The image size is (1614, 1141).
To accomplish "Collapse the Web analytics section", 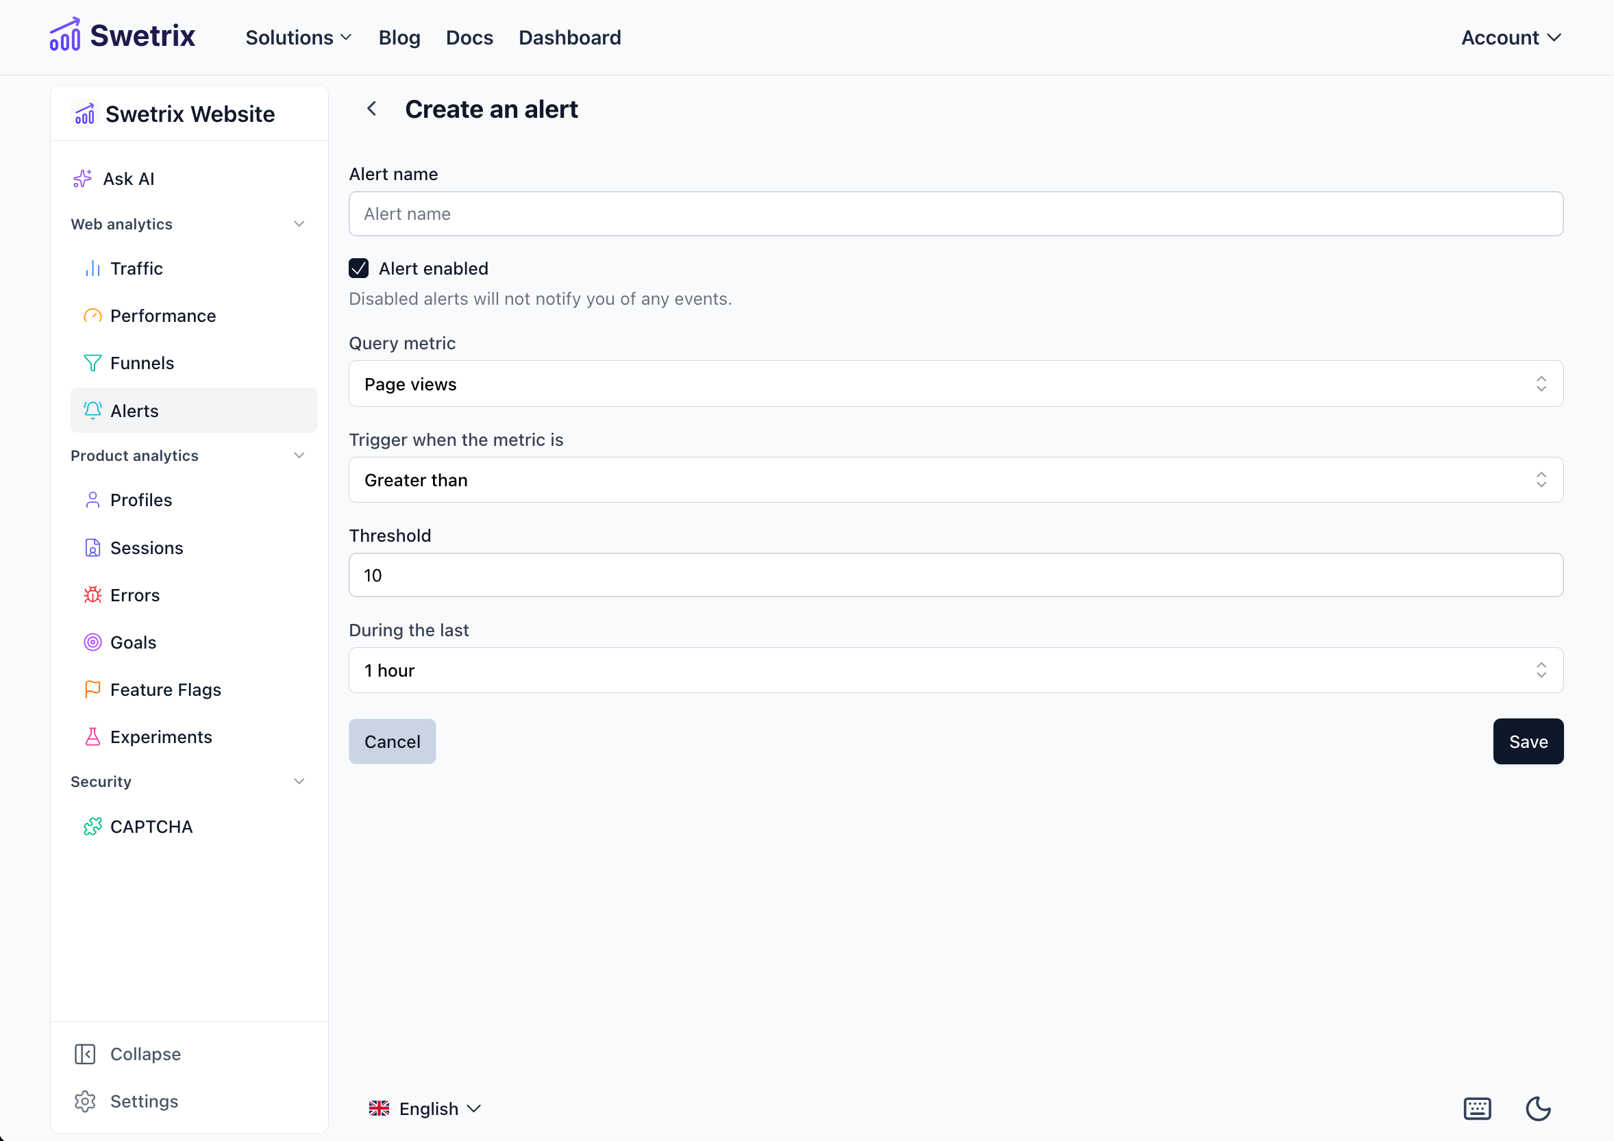I will point(299,223).
